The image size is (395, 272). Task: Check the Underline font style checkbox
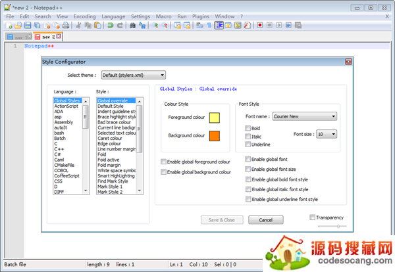coord(248,145)
